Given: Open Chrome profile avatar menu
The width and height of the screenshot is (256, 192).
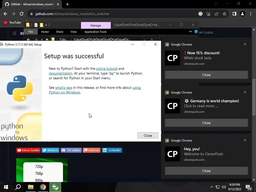Looking at the screenshot, I should click(x=242, y=14).
